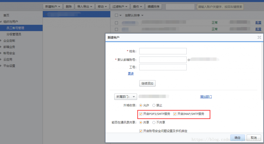
Task: Enable the 开启POP3/SMTP服务 checkbox
Action: pyautogui.click(x=141, y=114)
